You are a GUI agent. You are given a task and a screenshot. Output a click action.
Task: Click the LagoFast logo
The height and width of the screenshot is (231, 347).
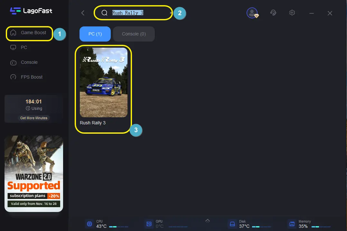click(x=31, y=11)
